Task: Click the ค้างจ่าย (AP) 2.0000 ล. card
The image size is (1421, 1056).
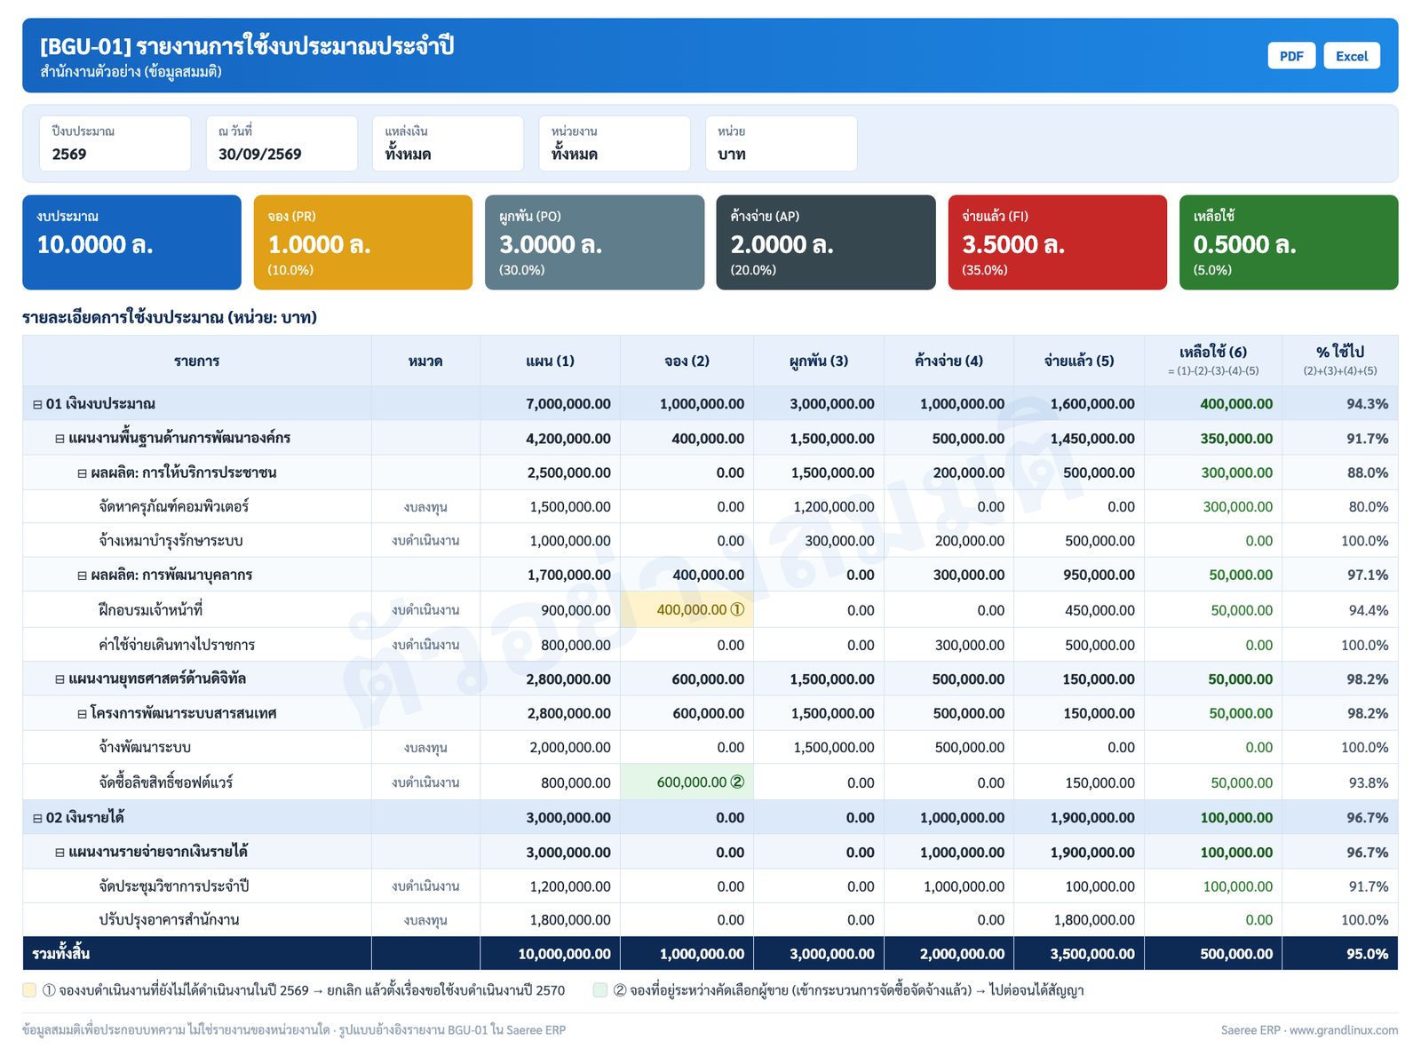Action: (826, 242)
